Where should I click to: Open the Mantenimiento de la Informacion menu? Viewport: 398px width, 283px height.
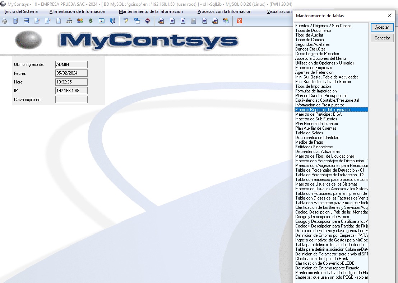click(151, 11)
